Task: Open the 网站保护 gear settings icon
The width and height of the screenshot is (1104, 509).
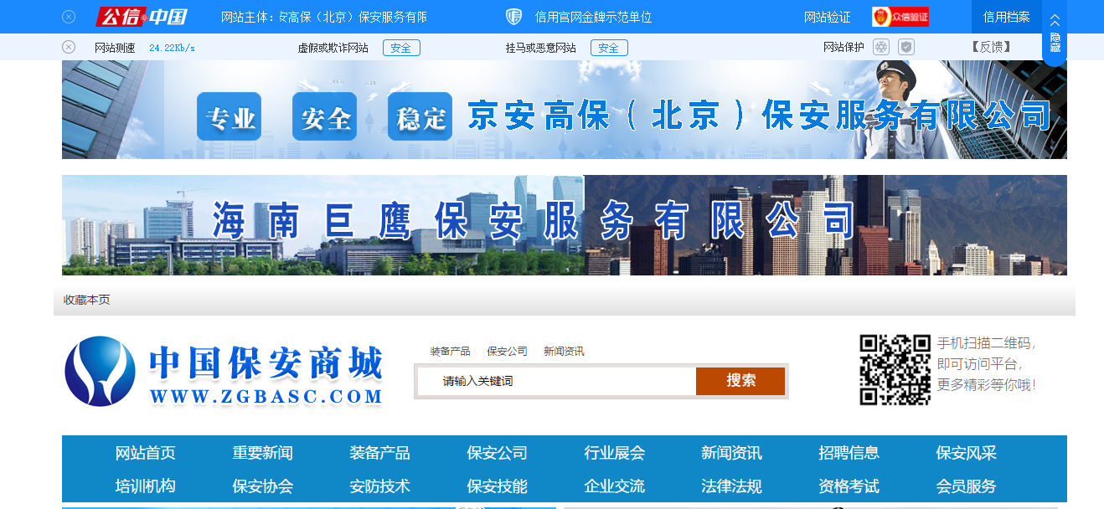Action: click(x=880, y=47)
